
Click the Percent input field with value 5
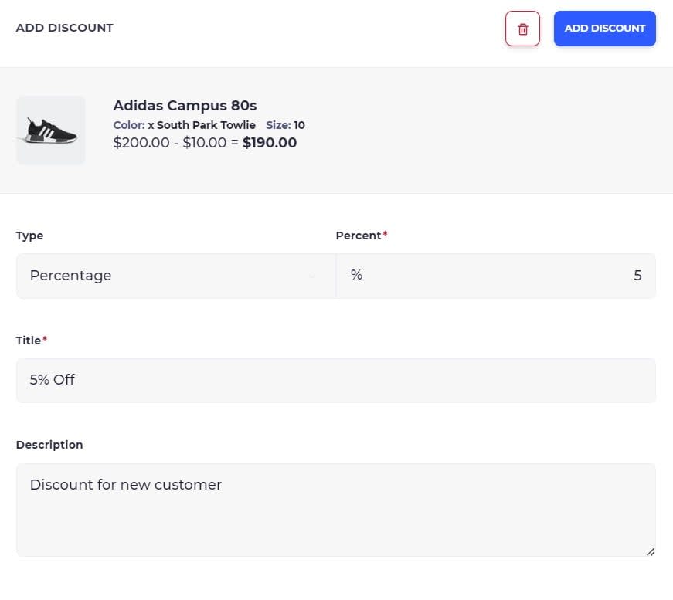click(x=496, y=276)
